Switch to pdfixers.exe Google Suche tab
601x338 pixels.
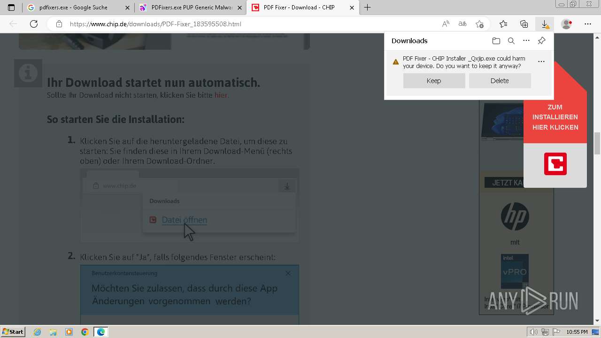[78, 8]
